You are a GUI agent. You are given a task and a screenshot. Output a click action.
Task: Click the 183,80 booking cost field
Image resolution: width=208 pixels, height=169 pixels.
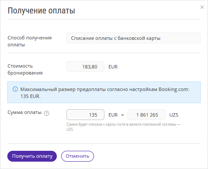85,67
